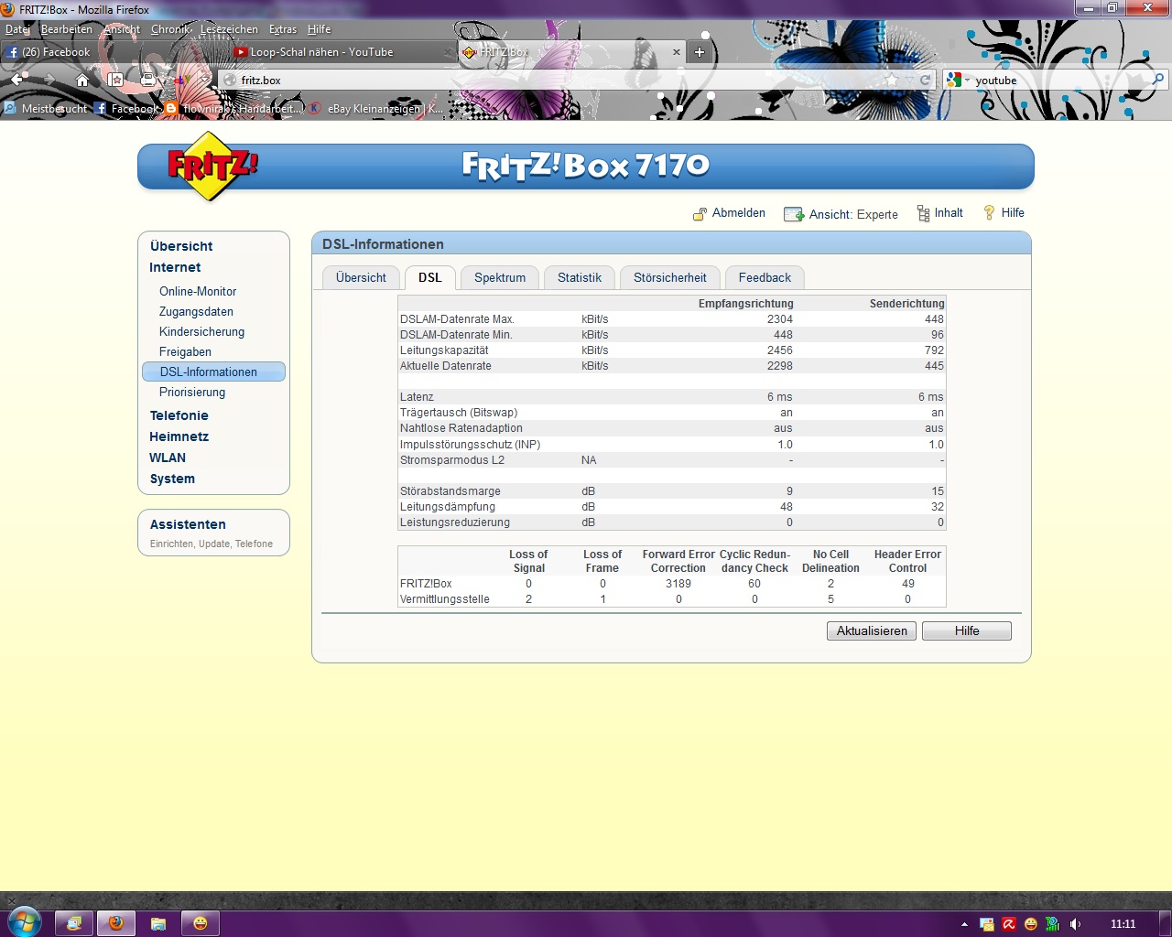This screenshot has height=937, width=1172.
Task: Open Kindersicherung in the sidebar
Action: pos(201,331)
